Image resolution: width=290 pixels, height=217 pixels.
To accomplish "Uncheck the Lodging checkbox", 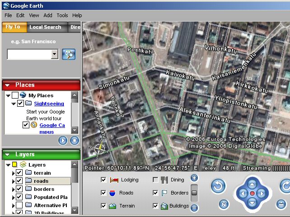I will point(103,180).
